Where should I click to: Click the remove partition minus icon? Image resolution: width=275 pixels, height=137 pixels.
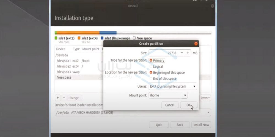point(64,98)
